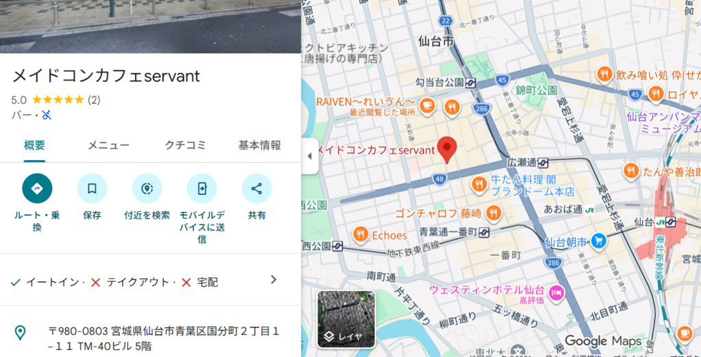The image size is (701, 357).
Task: Open the レイヤ map layers thumbnail
Action: (x=346, y=319)
